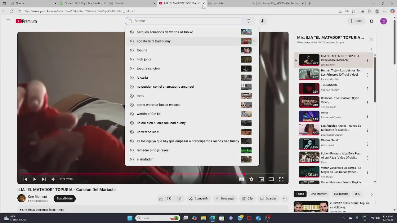Select the Ilia Topuria filter chip
The image size is (397, 223).
click(x=341, y=194)
